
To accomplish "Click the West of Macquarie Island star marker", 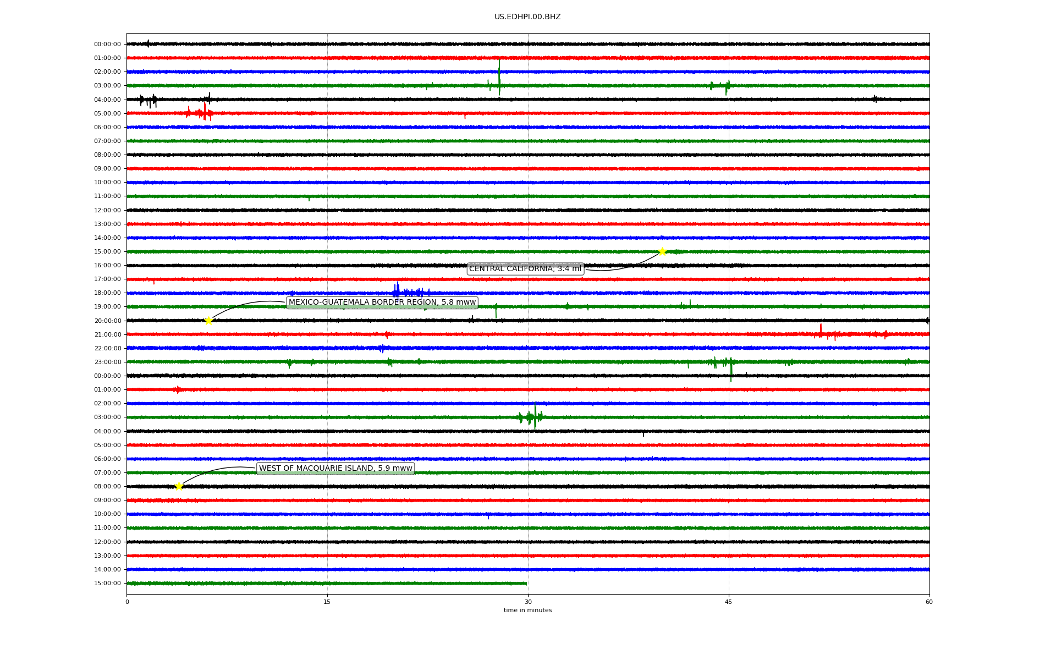I will point(179,486).
